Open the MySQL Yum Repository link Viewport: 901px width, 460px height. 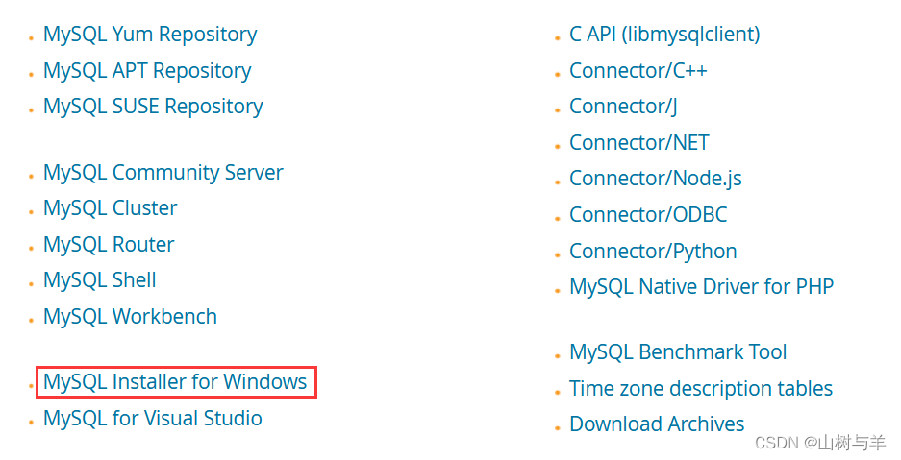point(150,35)
